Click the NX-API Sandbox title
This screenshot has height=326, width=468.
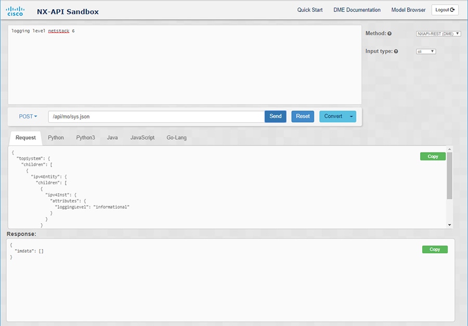(x=68, y=11)
